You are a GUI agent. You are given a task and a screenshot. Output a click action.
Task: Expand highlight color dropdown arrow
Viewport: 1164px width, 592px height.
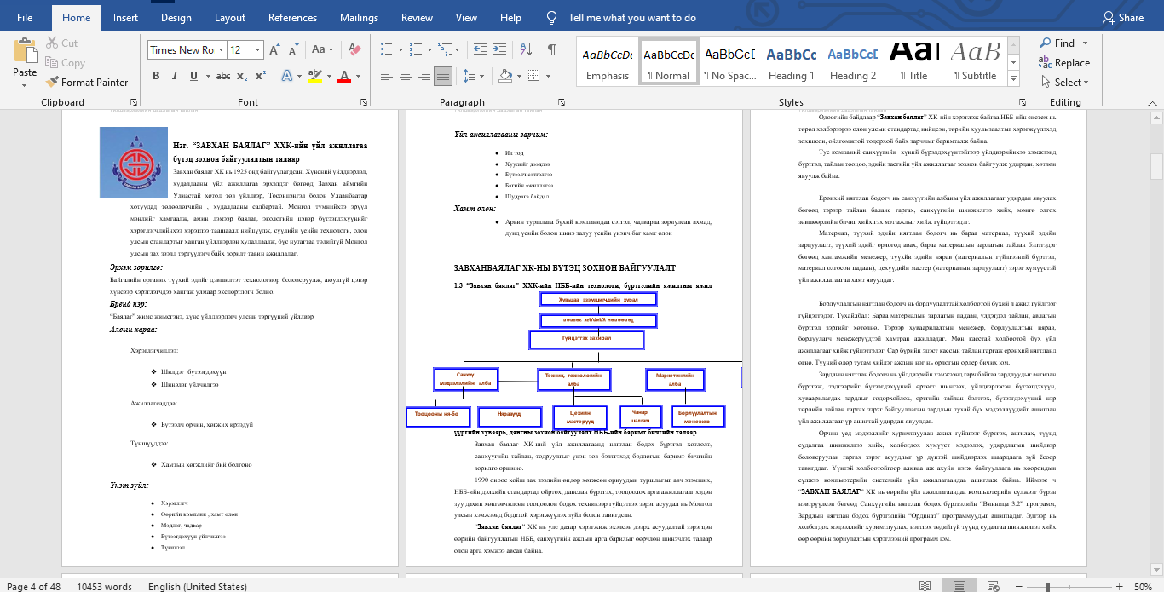[x=327, y=76]
